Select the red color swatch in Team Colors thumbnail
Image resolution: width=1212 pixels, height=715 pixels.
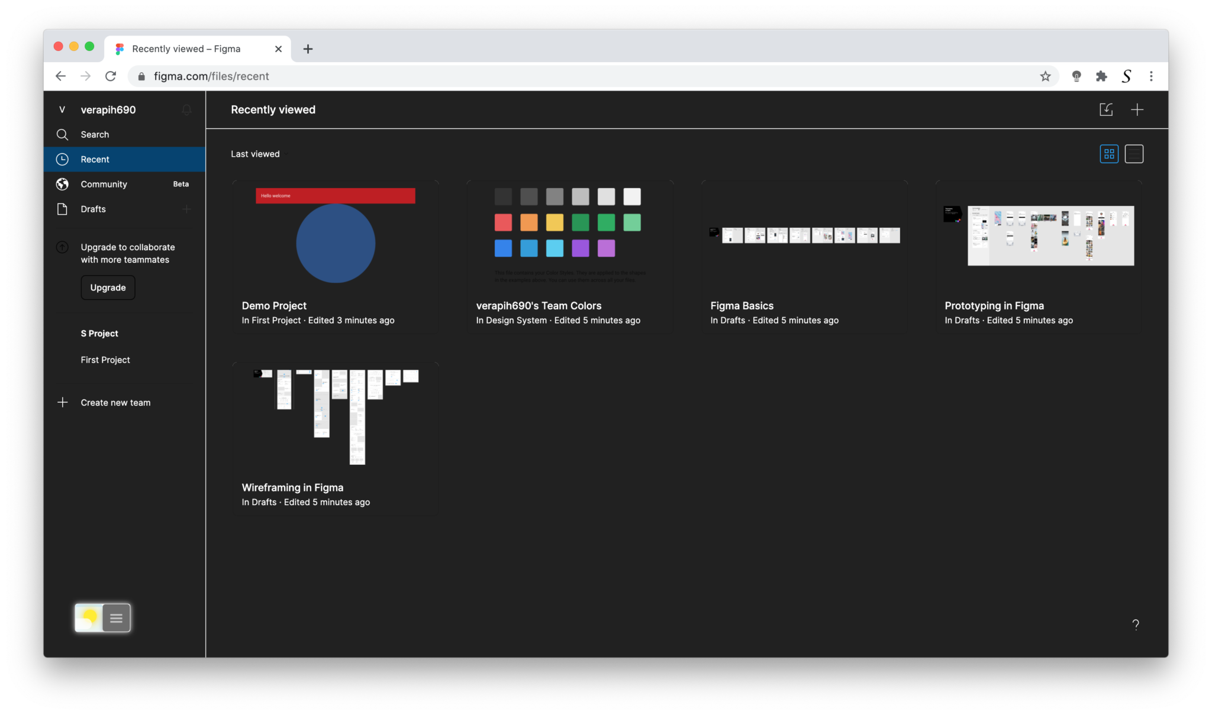tap(502, 222)
